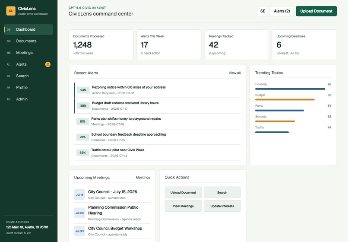Click the 76% confidence badge

(82, 137)
